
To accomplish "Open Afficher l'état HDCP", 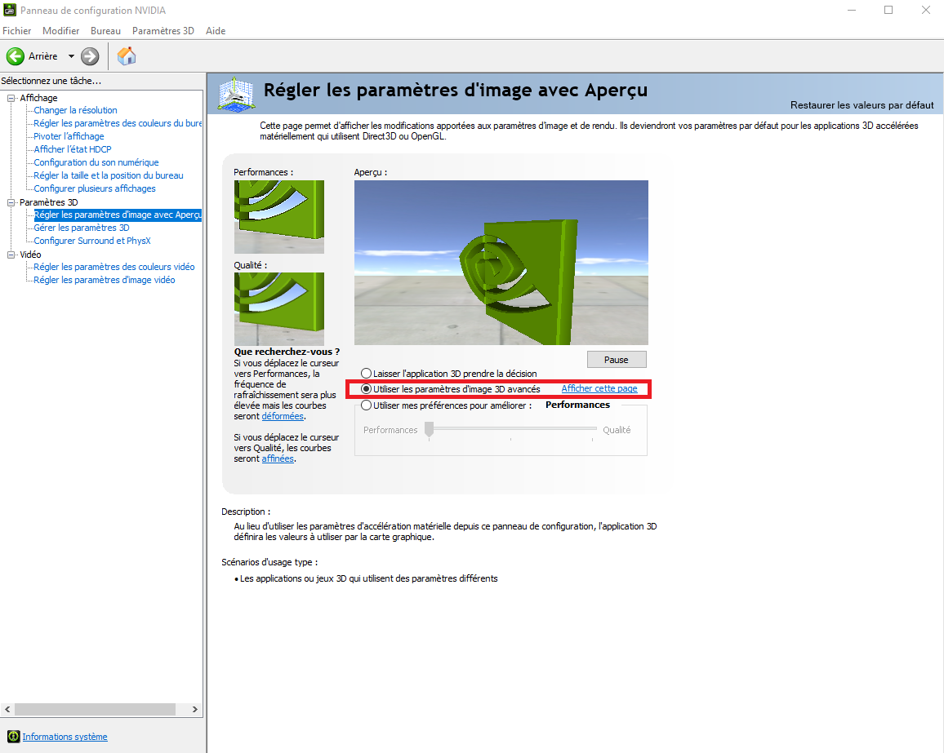I will [72, 149].
